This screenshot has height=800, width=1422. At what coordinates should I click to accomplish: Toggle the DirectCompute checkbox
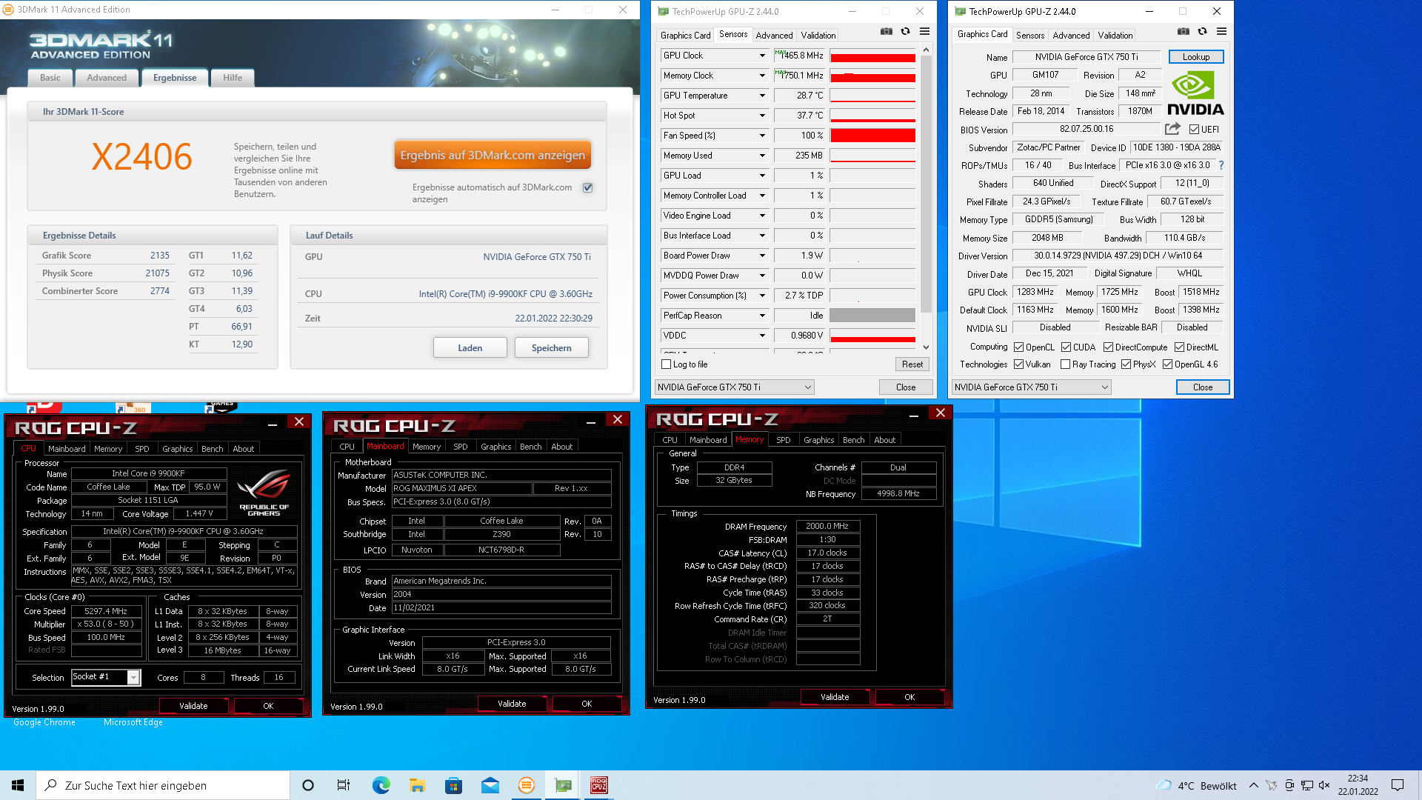[1108, 347]
